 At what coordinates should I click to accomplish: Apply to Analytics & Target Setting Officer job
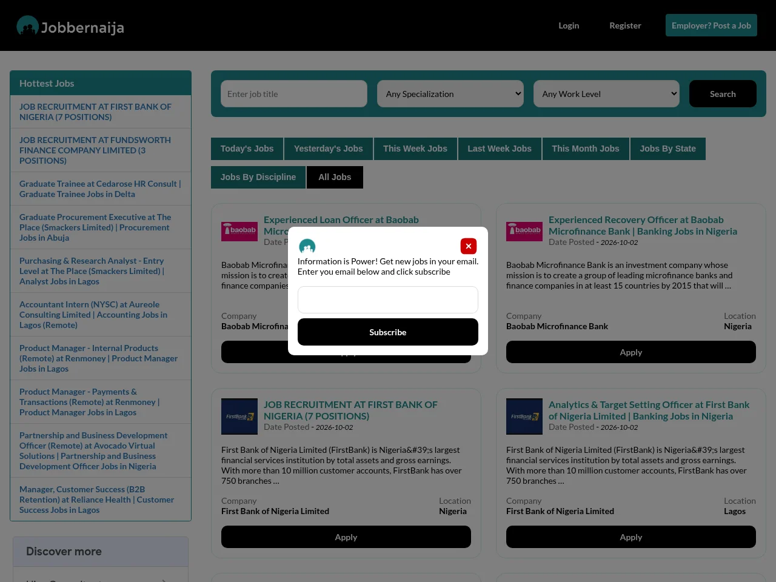coord(631,537)
